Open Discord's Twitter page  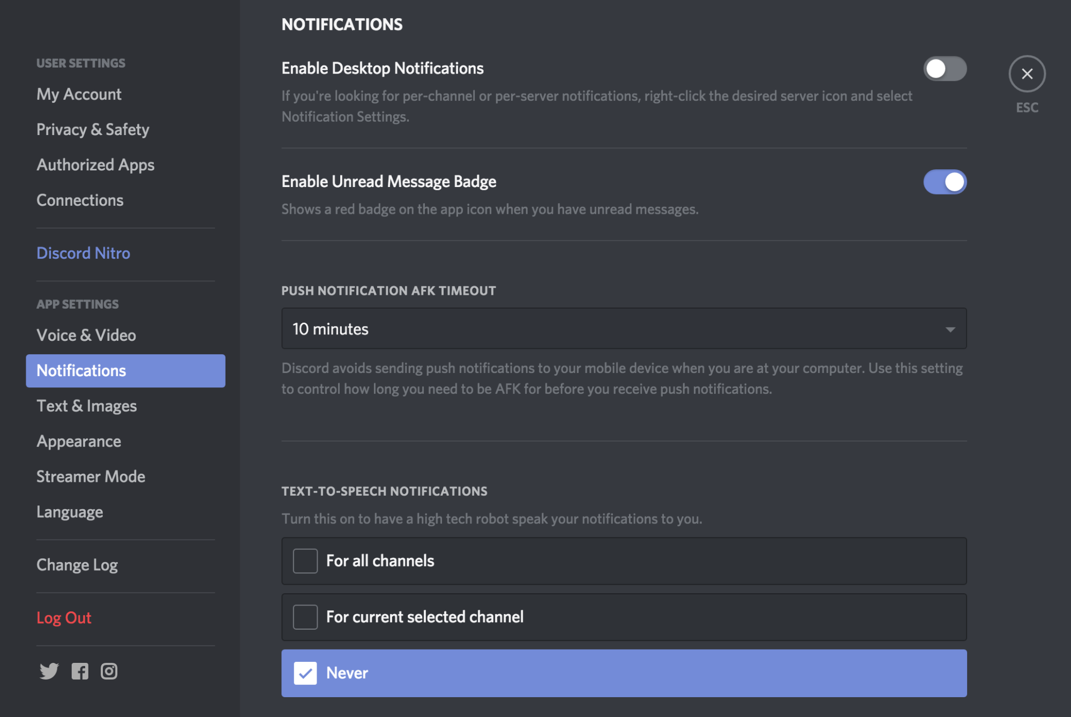point(49,671)
